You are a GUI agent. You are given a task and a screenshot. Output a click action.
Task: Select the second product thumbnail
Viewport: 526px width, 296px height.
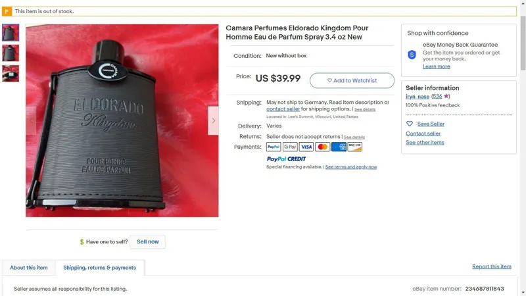(11, 53)
